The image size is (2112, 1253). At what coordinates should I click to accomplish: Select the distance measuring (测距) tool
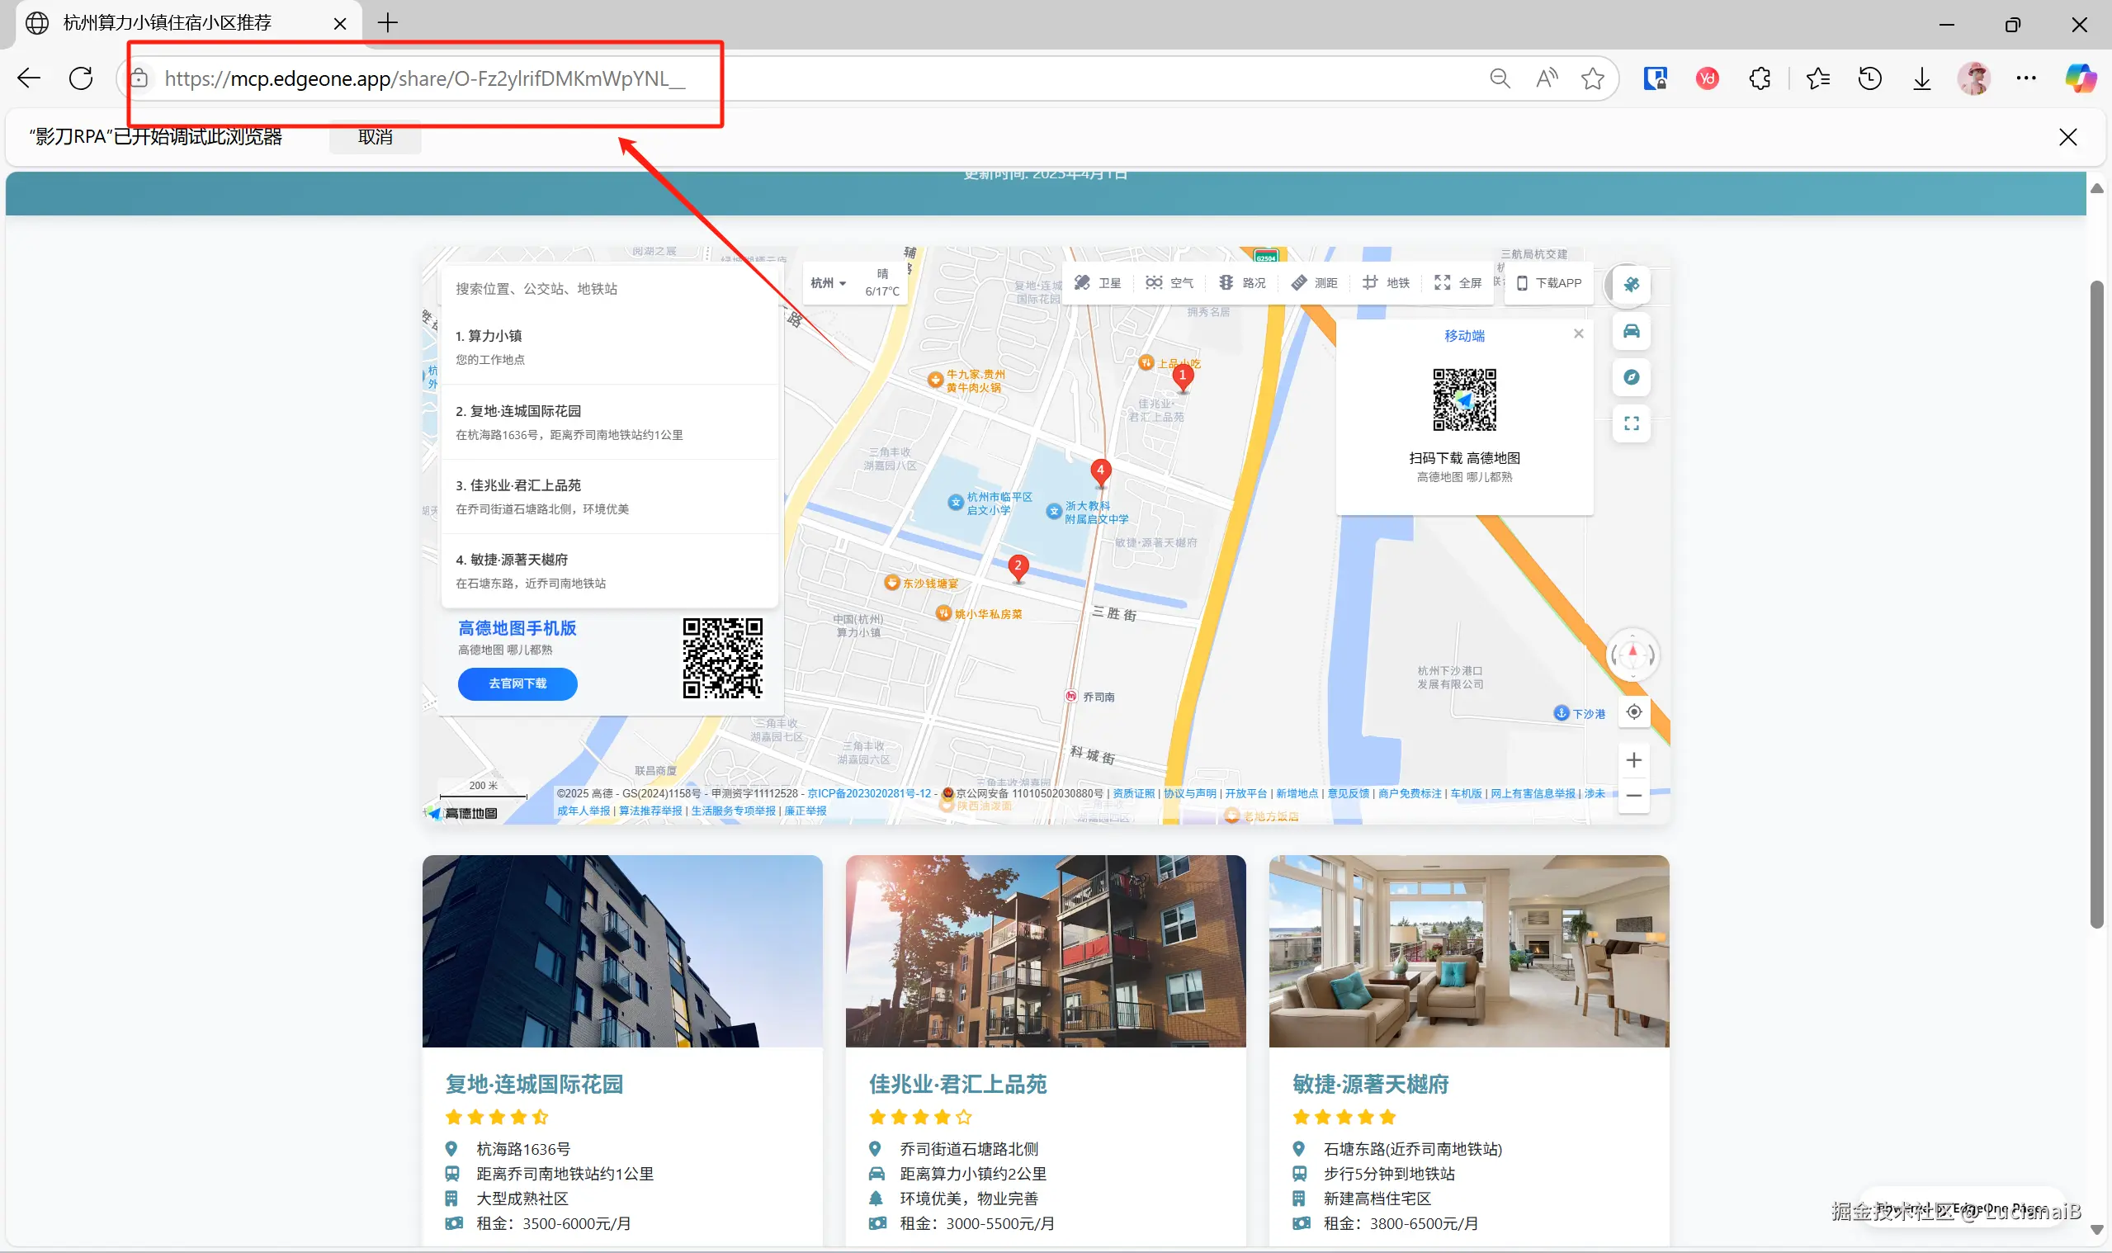(1313, 283)
